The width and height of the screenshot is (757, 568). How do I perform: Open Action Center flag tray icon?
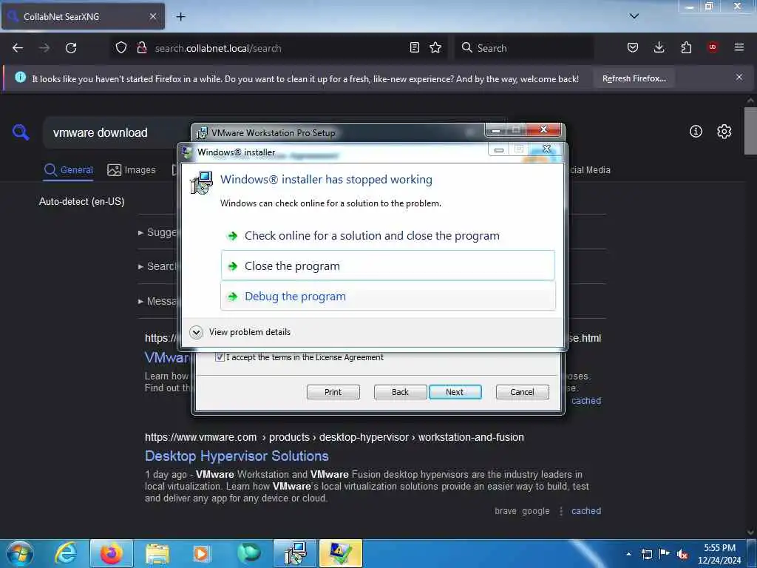(x=665, y=554)
